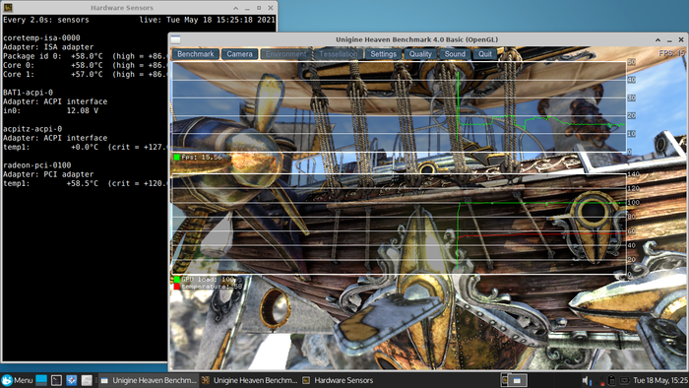689x388 pixels.
Task: Click the Quit button in Heaven
Action: [485, 54]
